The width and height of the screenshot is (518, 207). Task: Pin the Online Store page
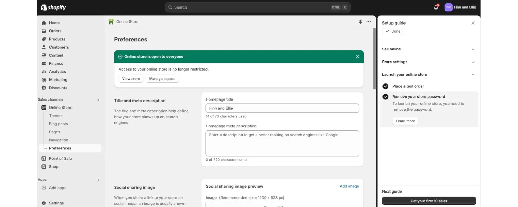point(360,22)
